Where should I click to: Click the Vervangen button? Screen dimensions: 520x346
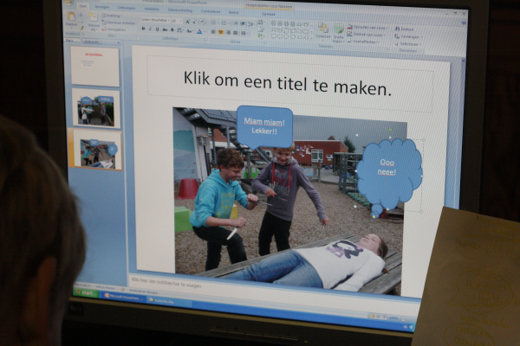pos(407,36)
